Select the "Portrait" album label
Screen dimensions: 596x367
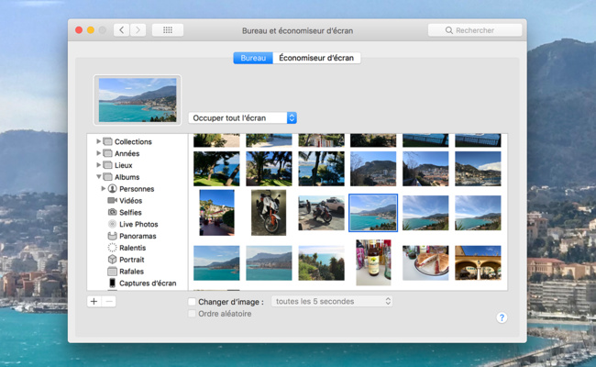tap(131, 260)
